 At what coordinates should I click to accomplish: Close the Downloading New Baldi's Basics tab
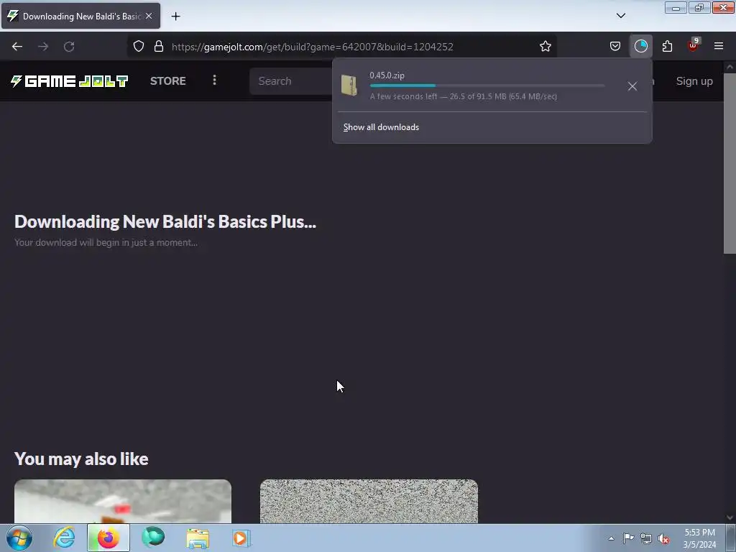[149, 16]
